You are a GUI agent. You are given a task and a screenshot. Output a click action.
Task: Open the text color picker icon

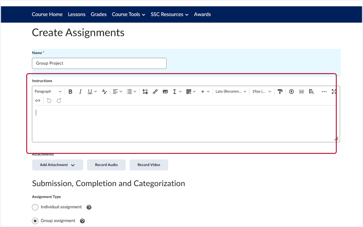point(104,91)
